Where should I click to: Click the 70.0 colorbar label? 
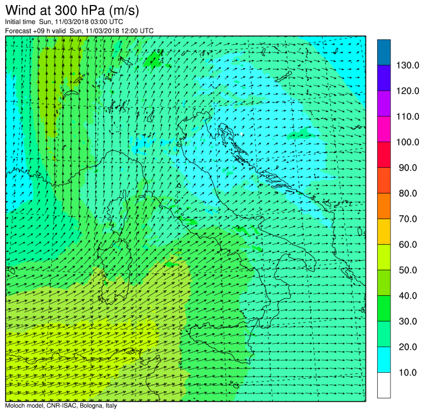pos(408,219)
